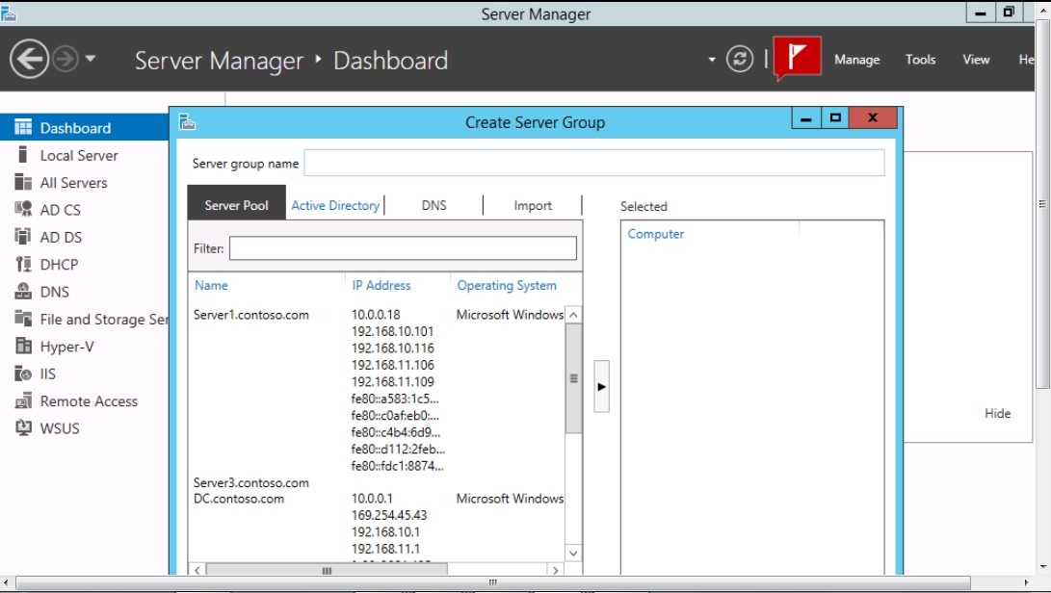Click the Local Server icon
The image size is (1051, 593).
coord(23,155)
